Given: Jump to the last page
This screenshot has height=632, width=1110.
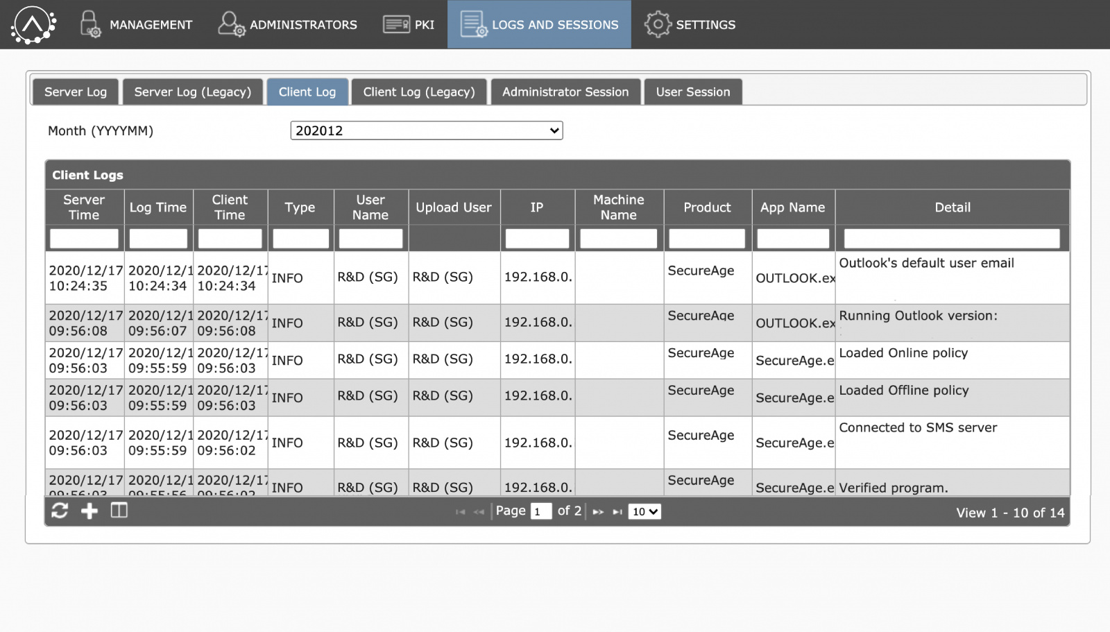Looking at the screenshot, I should [617, 512].
